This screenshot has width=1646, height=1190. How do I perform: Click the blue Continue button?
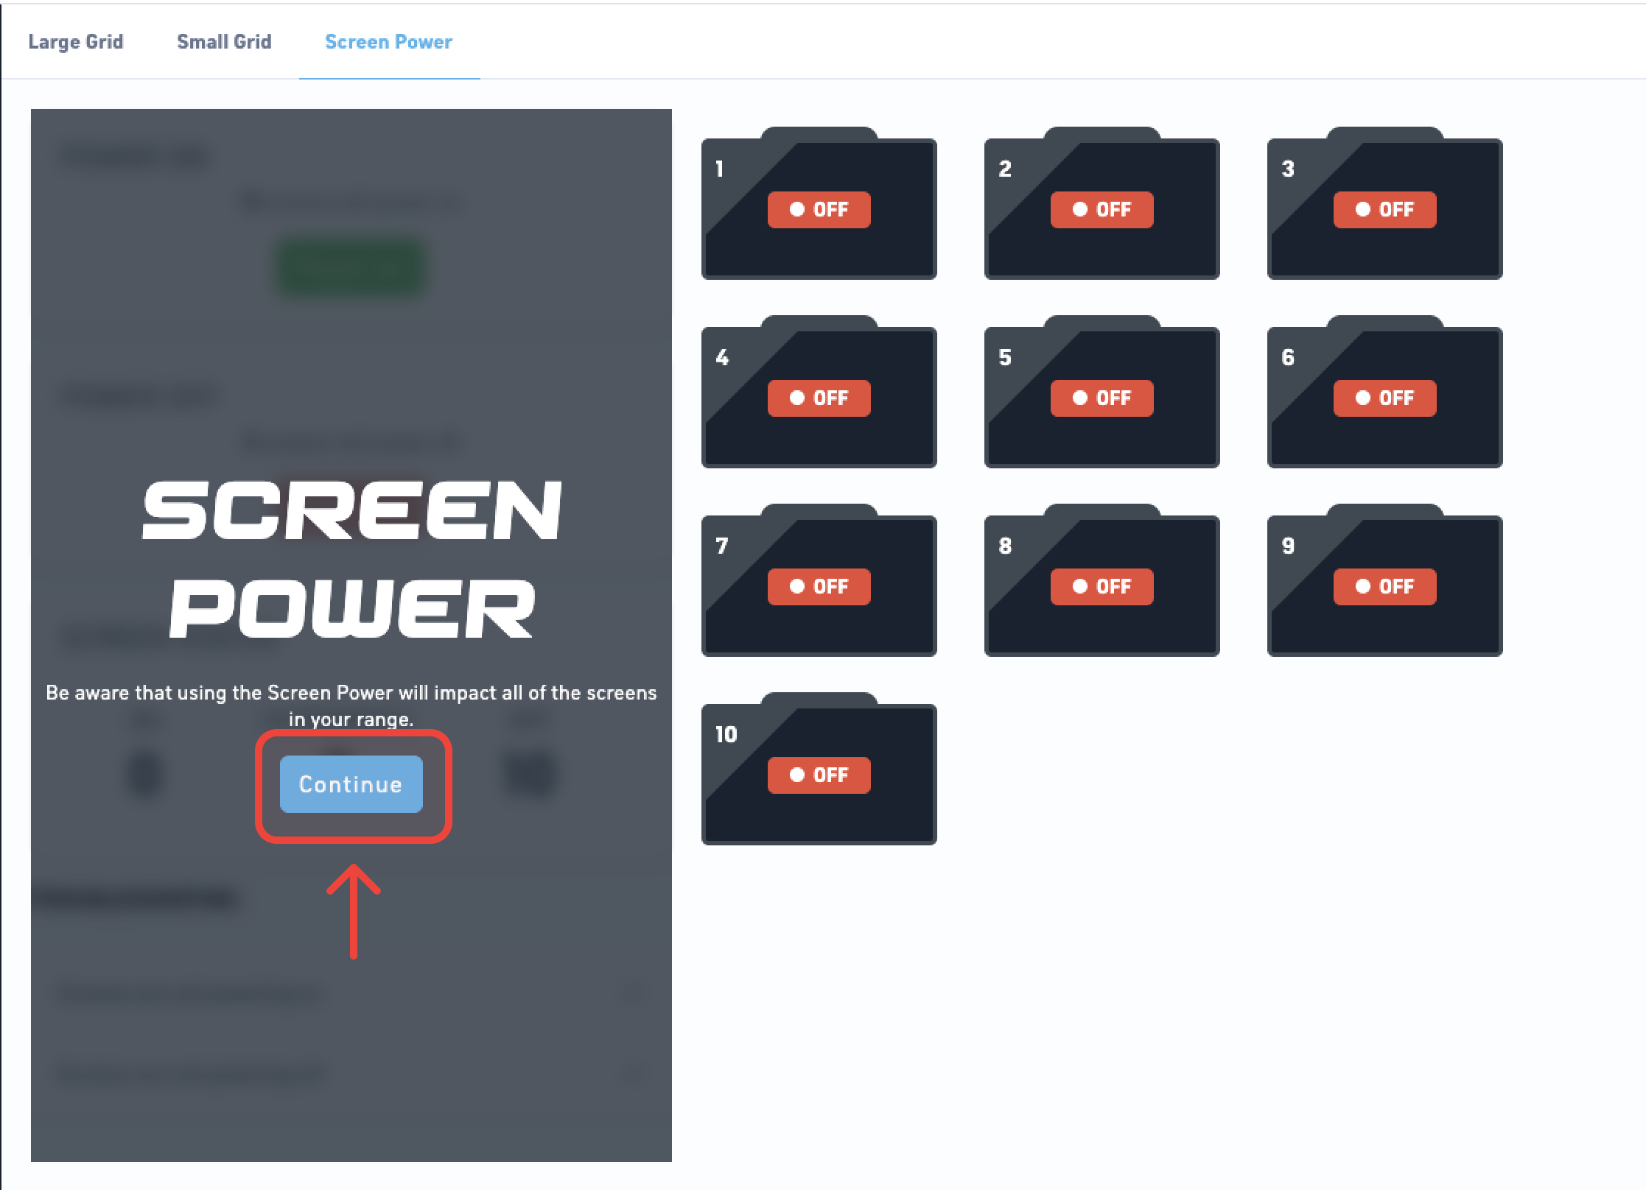[x=351, y=784]
